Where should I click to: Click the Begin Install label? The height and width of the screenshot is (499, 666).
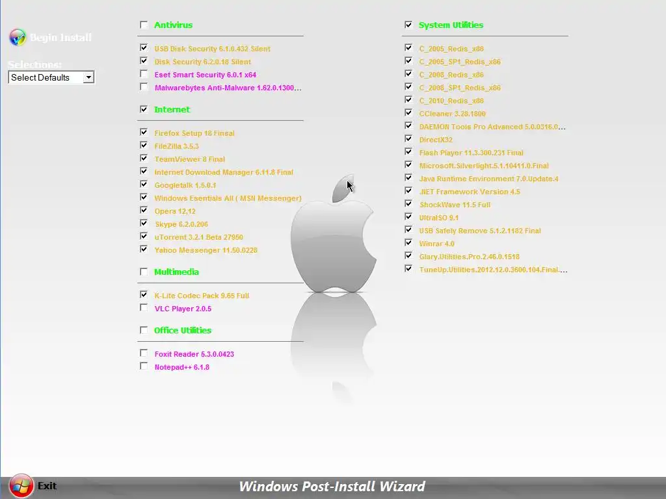[60, 37]
